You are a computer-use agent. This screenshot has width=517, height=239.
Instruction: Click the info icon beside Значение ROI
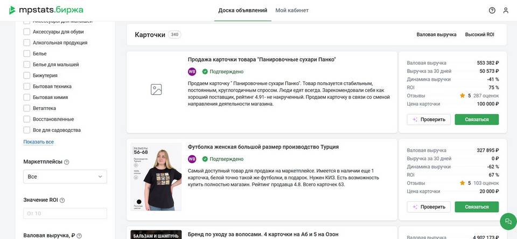pos(62,200)
